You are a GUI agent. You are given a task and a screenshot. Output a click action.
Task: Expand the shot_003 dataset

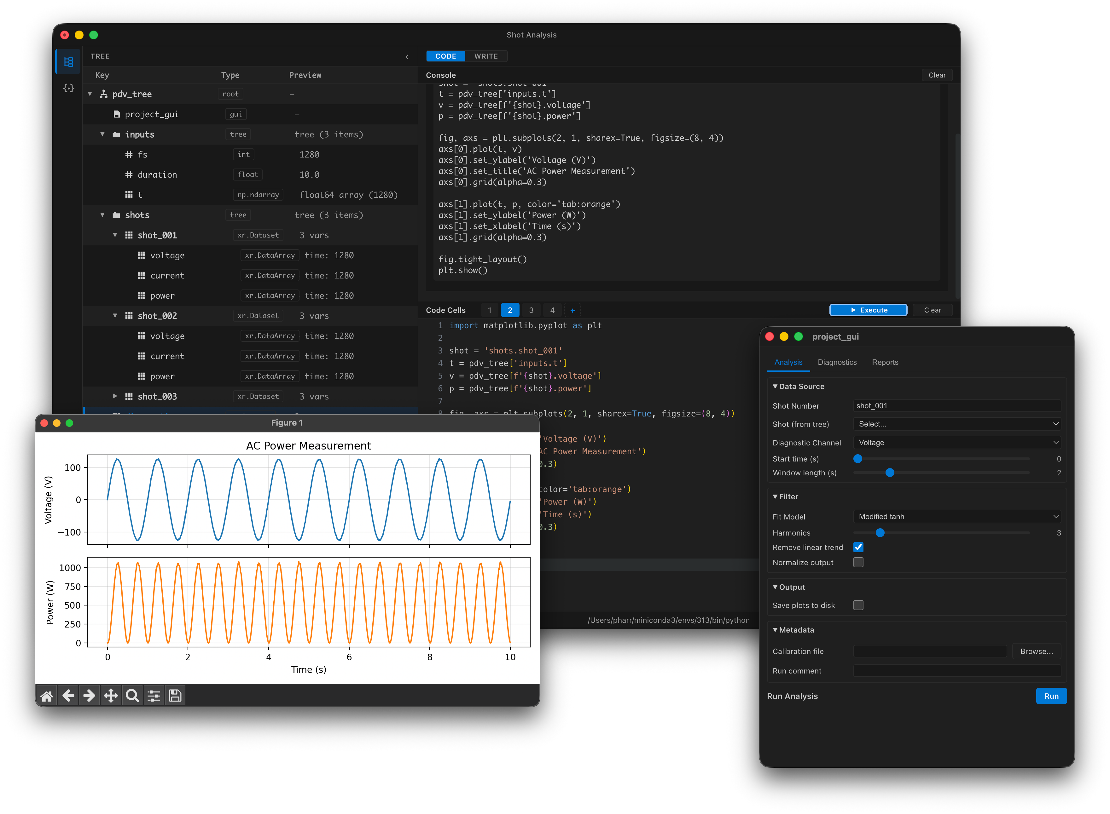pos(115,397)
